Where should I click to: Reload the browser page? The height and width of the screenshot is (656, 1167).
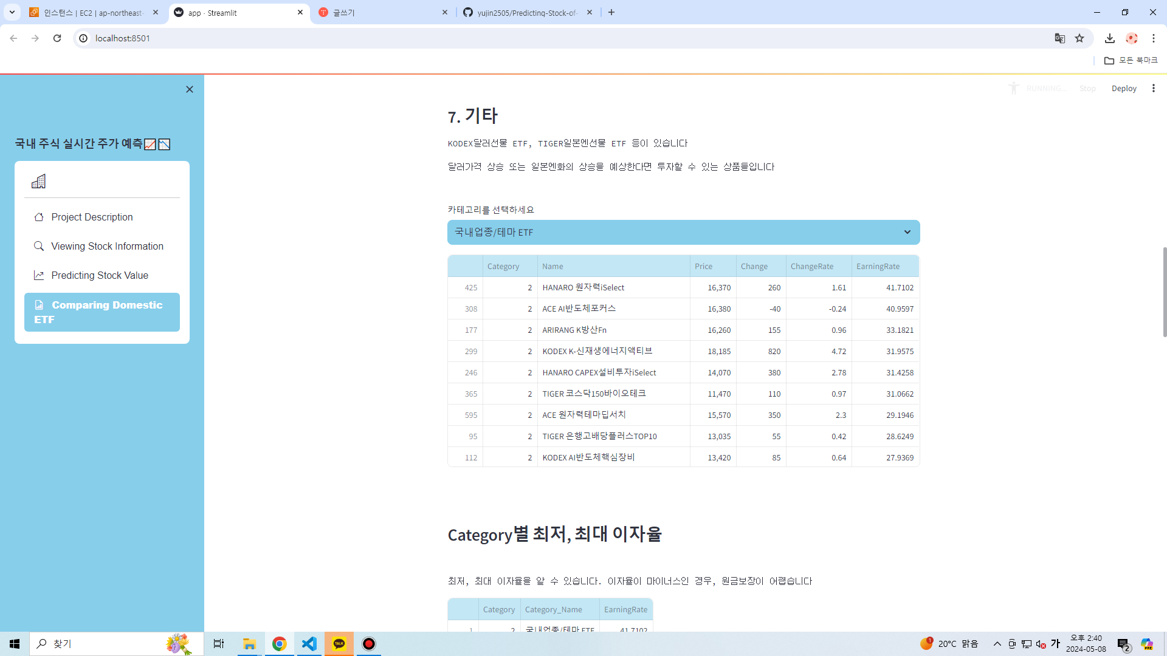click(x=57, y=38)
